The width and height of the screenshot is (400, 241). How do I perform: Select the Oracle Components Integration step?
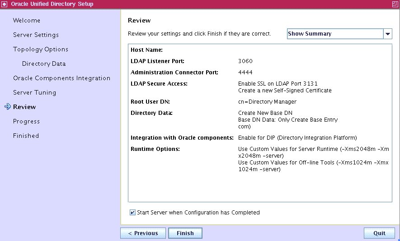[x=62, y=78]
